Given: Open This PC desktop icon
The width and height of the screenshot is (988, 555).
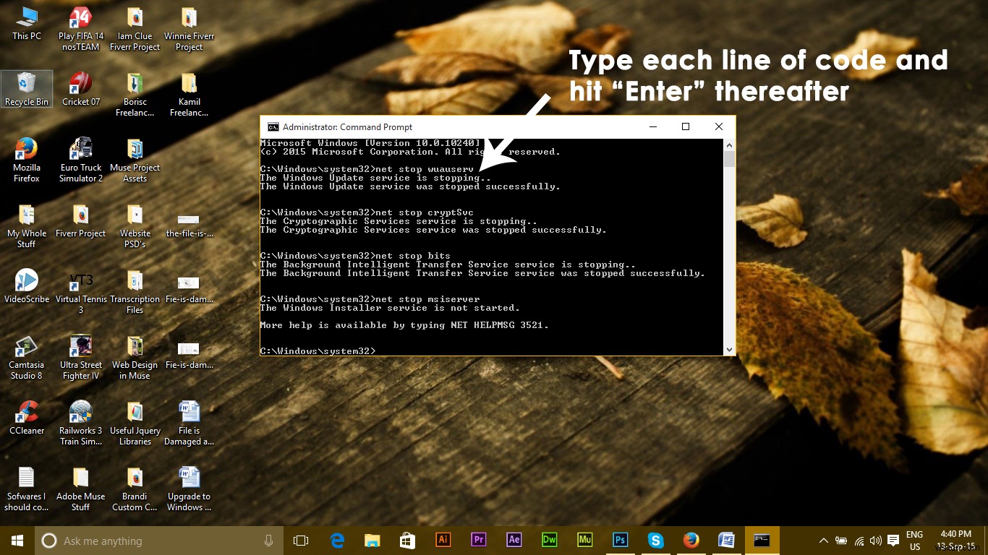Looking at the screenshot, I should 27,24.
